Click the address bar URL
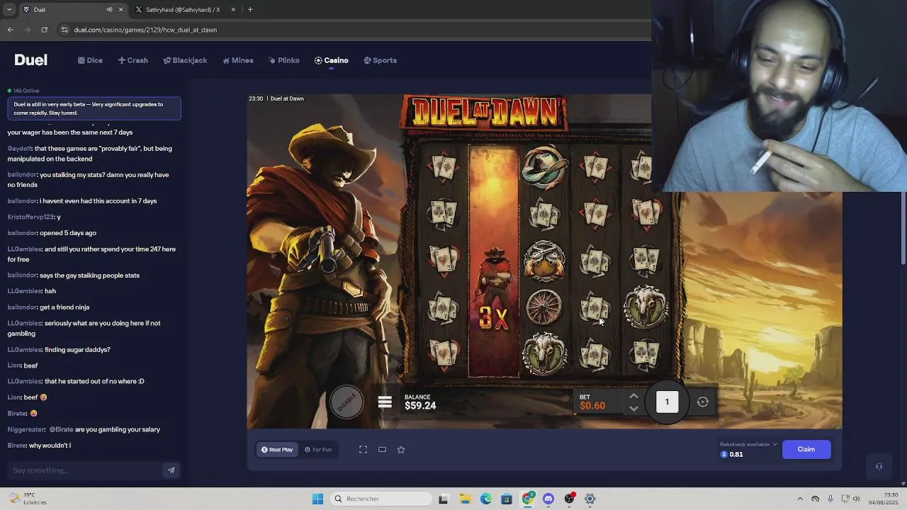The image size is (907, 510). point(145,30)
